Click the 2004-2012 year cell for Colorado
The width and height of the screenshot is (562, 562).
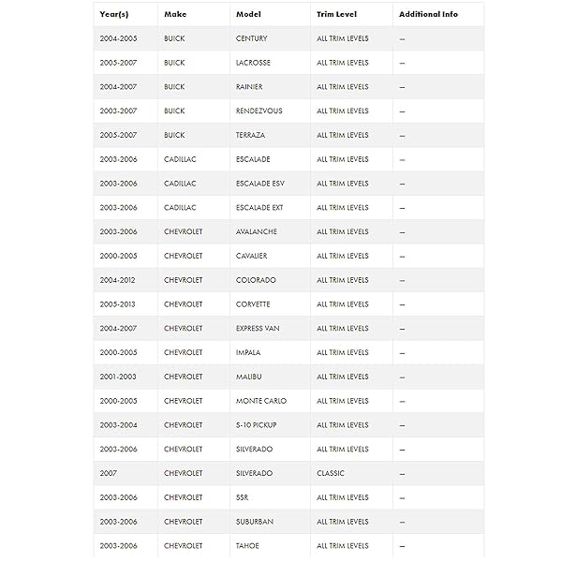pos(118,280)
